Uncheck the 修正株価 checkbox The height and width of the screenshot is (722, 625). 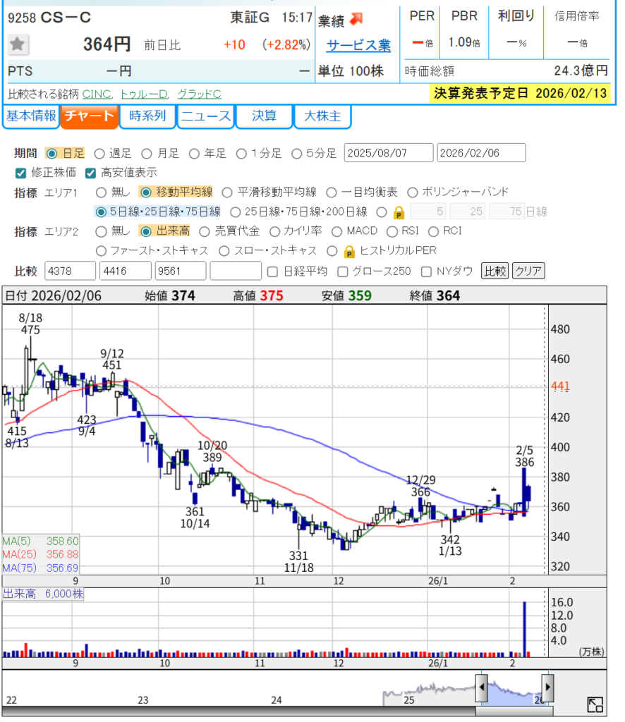20,173
